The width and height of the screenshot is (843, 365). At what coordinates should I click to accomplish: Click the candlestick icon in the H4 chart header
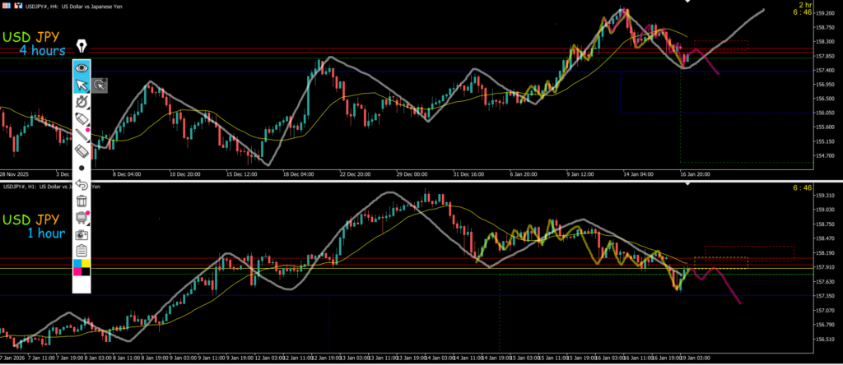pyautogui.click(x=17, y=6)
